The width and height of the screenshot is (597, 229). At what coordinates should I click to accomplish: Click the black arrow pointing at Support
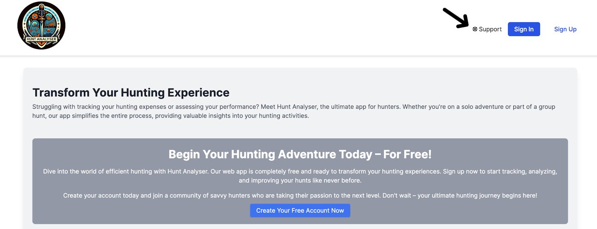point(455,18)
